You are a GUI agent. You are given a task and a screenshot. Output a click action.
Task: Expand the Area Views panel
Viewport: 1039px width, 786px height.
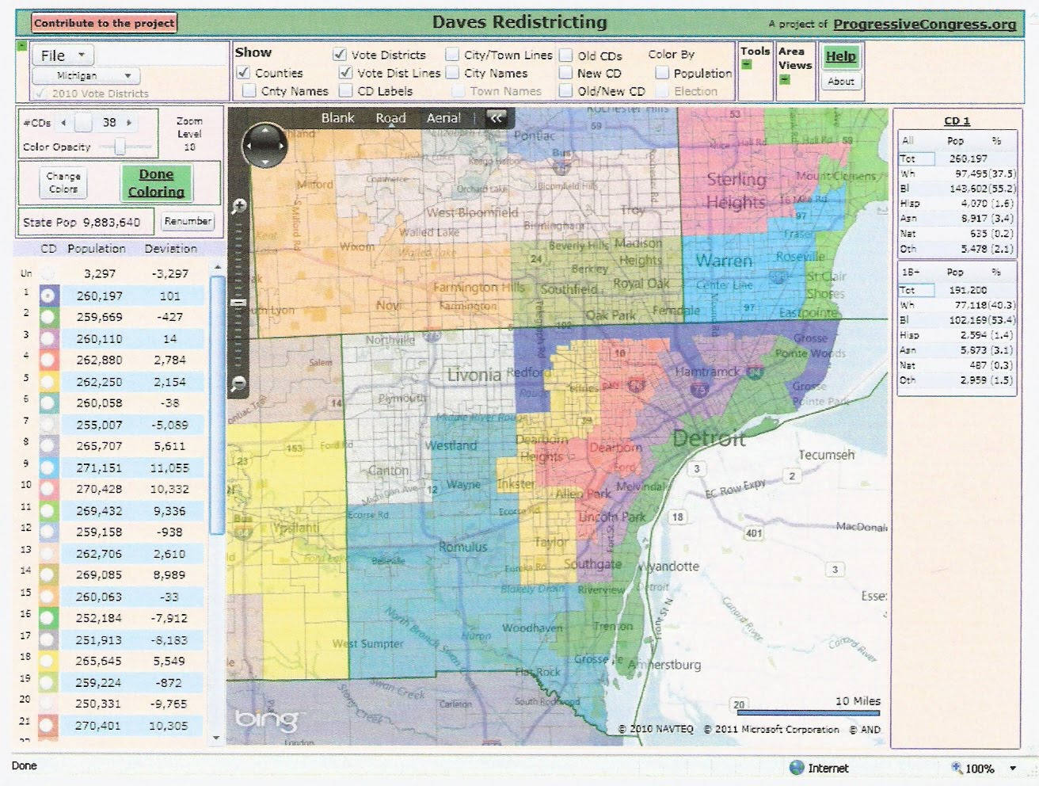784,79
